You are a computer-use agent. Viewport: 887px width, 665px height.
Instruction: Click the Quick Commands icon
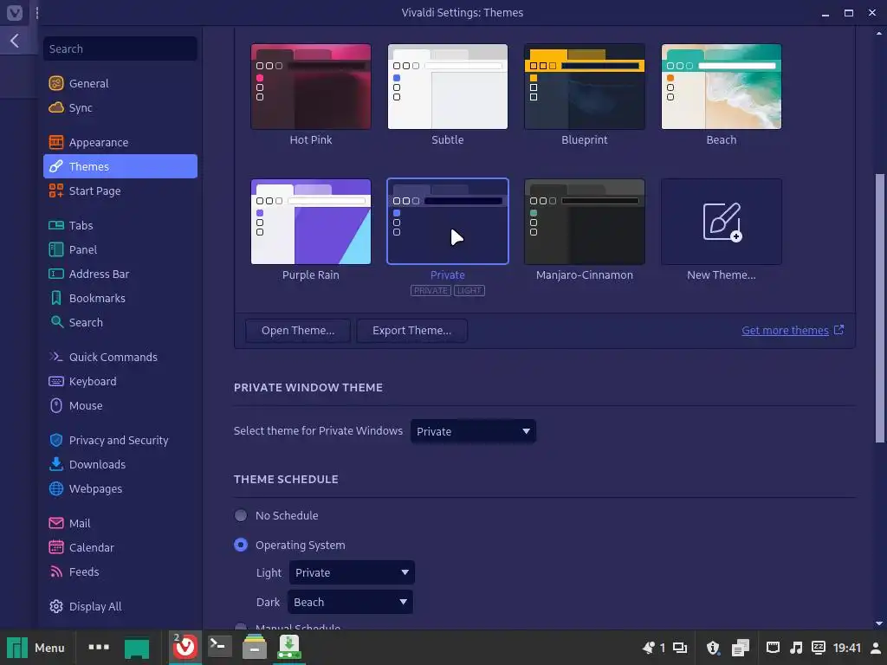pyautogui.click(x=56, y=358)
